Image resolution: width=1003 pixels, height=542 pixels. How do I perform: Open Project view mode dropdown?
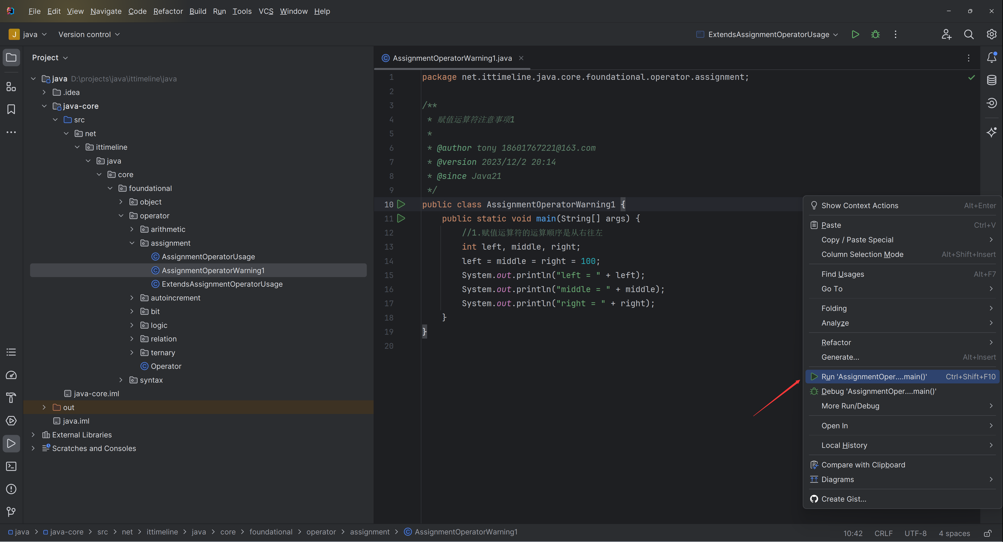point(50,58)
